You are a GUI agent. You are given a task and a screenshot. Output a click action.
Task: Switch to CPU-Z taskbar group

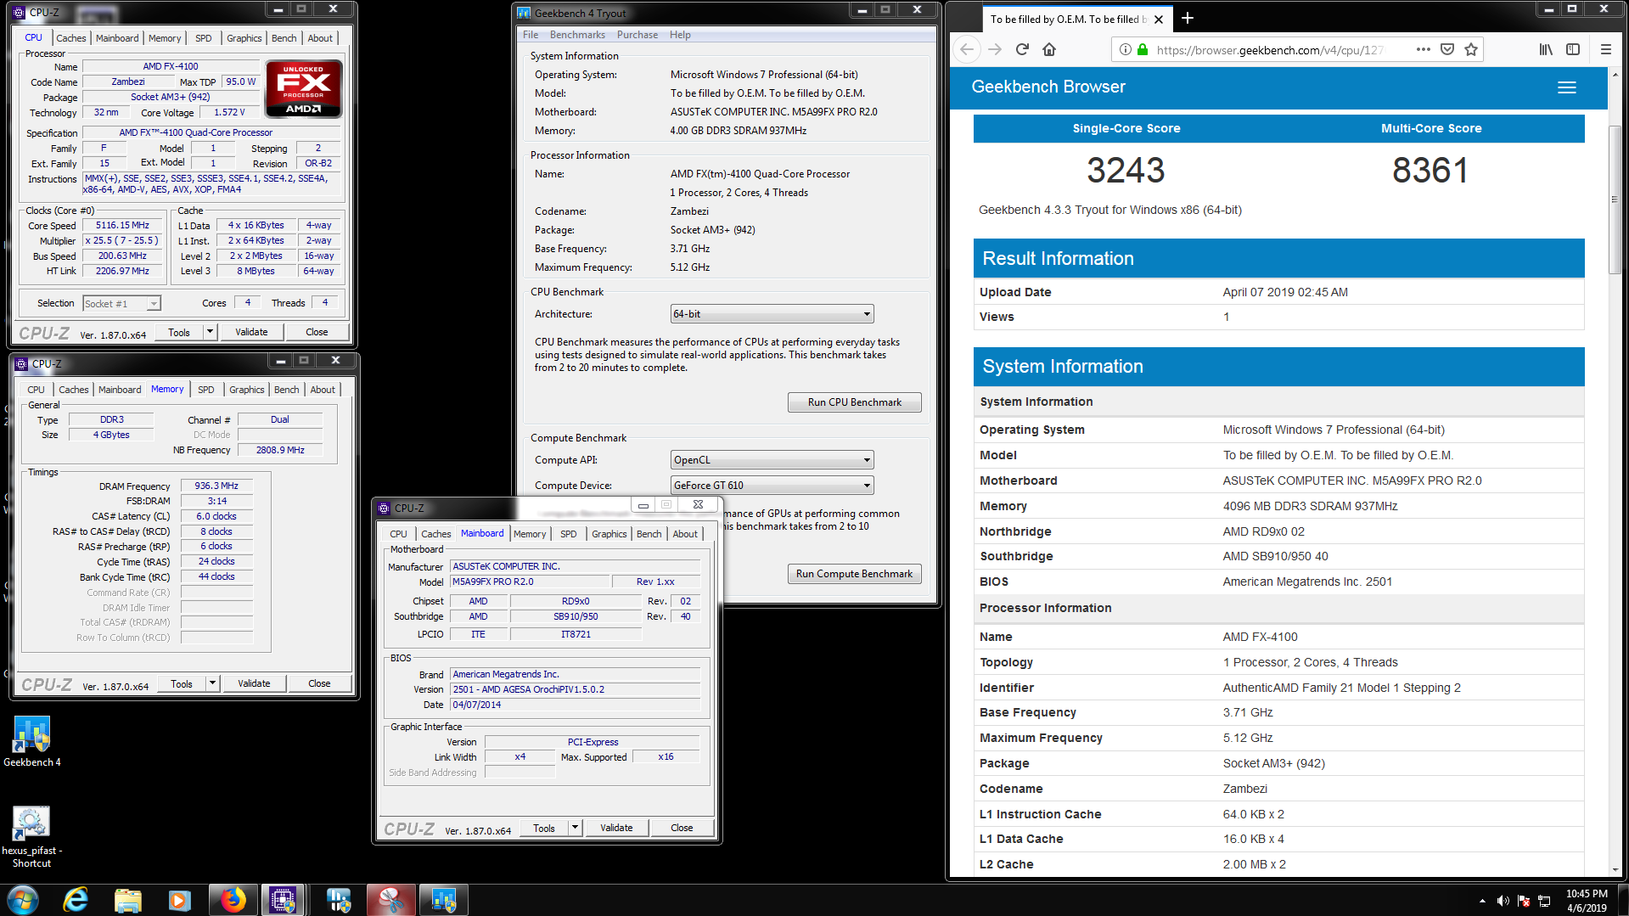point(283,900)
